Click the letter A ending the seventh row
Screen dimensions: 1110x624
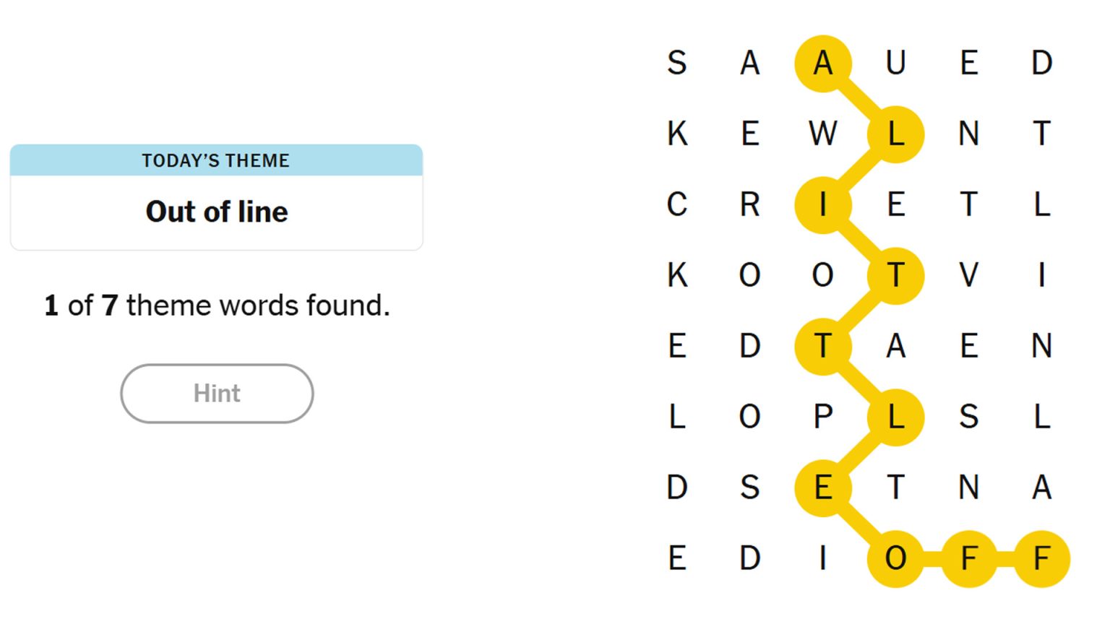[x=1041, y=487]
